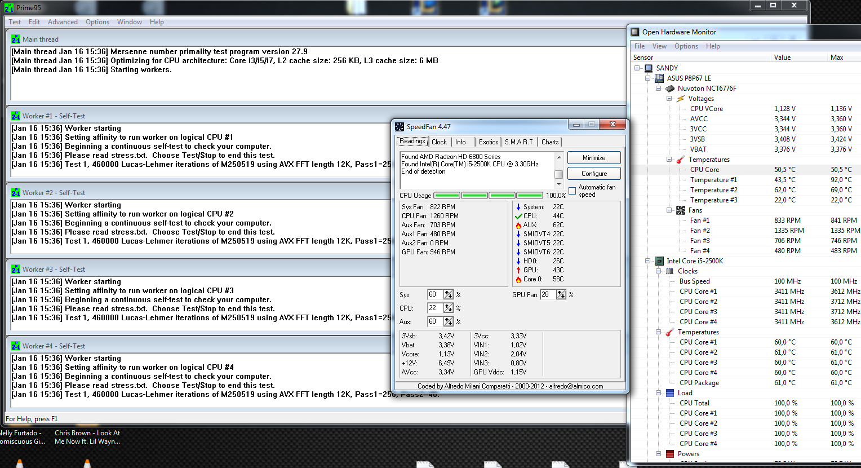Open Options menu in Open Hardware Monitor

pyautogui.click(x=686, y=46)
